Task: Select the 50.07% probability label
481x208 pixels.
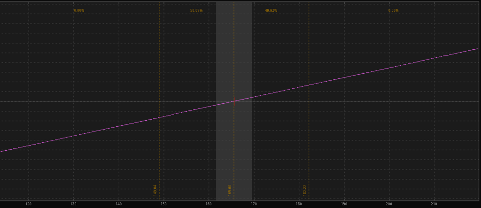Action: tap(196, 10)
